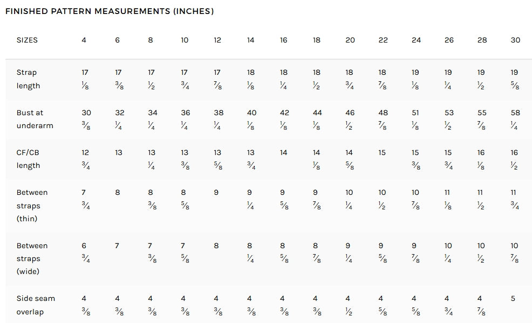
Task: Select the thin between-straps value for size 6
Action: click(x=118, y=193)
